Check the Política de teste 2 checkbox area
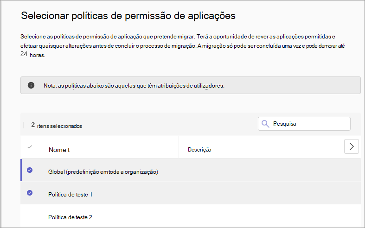Viewport: 365px width, 228px height. pos(30,216)
